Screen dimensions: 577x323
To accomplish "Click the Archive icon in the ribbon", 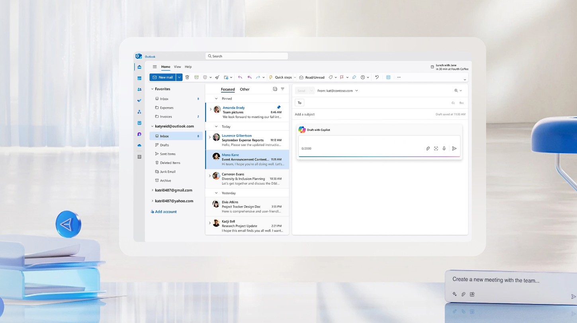I will coord(196,77).
